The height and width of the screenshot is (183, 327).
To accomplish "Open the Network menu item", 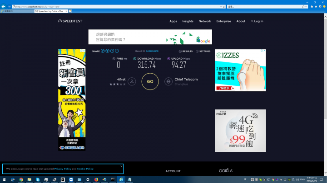I will (x=205, y=21).
